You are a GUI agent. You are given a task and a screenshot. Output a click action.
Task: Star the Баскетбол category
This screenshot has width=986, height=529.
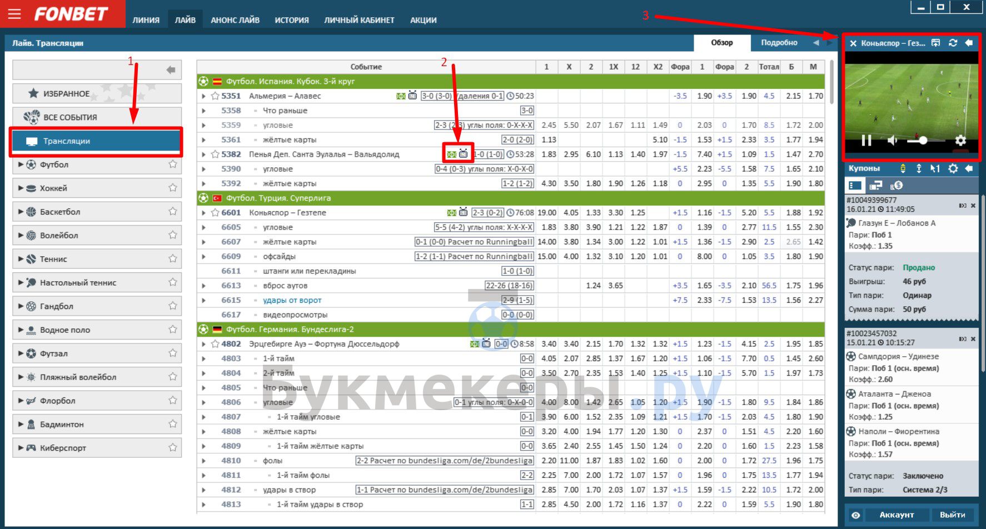tap(173, 211)
